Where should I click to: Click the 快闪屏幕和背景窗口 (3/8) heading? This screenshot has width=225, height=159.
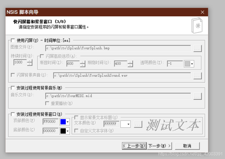pyautogui.click(x=40, y=22)
